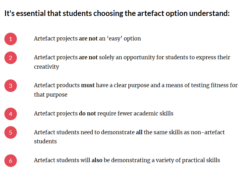Click sentence about fewer academic skills

tap(104, 114)
